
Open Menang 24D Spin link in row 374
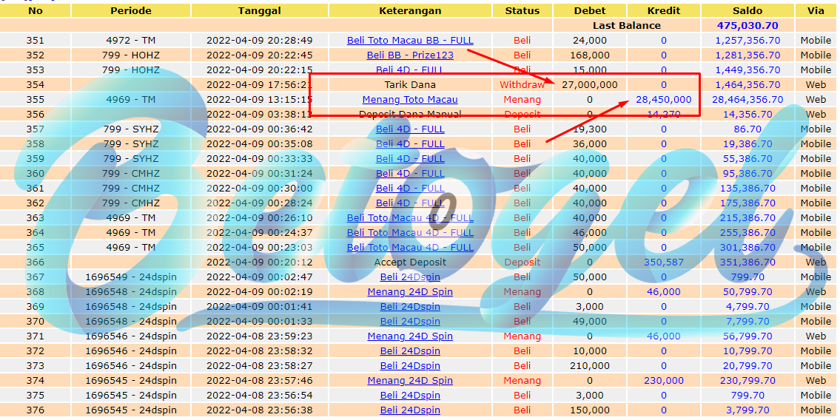pos(410,380)
